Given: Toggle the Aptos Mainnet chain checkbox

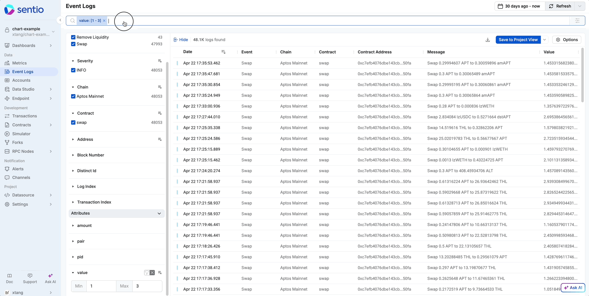Looking at the screenshot, I should [x=73, y=96].
